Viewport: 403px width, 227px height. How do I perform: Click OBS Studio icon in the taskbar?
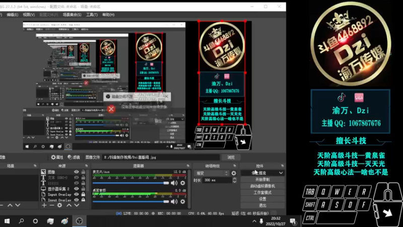click(x=79, y=221)
